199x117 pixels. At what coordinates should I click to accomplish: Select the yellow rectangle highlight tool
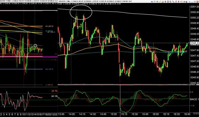click(181, 2)
